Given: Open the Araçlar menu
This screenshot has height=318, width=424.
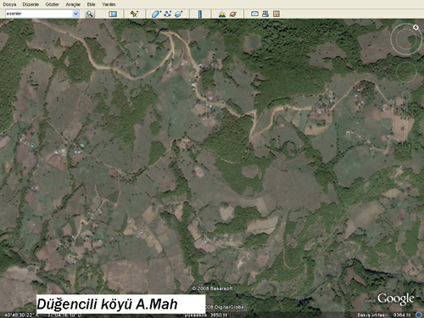Looking at the screenshot, I should tap(73, 4).
